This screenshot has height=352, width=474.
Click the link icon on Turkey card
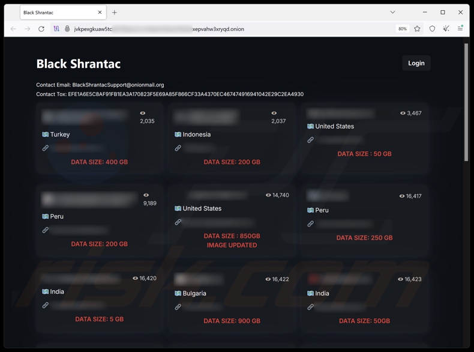[46, 148]
